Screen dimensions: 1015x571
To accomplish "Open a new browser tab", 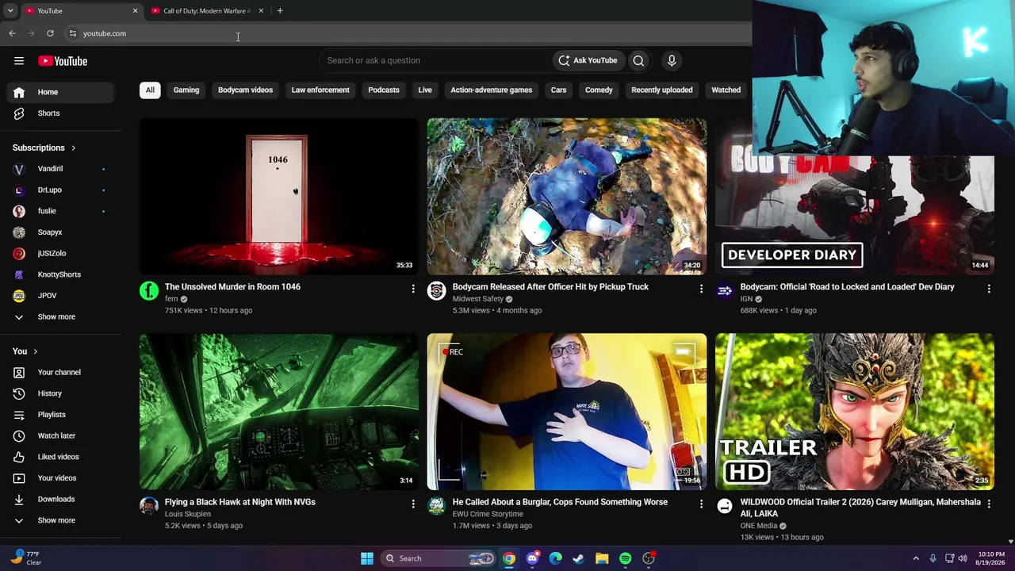I will pyautogui.click(x=280, y=11).
